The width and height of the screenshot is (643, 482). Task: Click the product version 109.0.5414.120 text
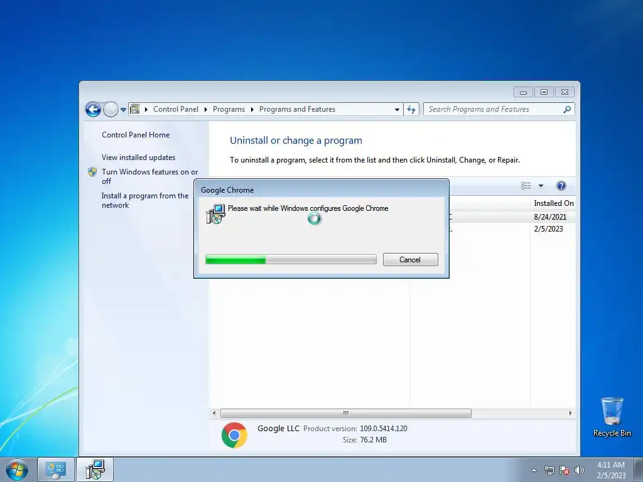coord(384,429)
